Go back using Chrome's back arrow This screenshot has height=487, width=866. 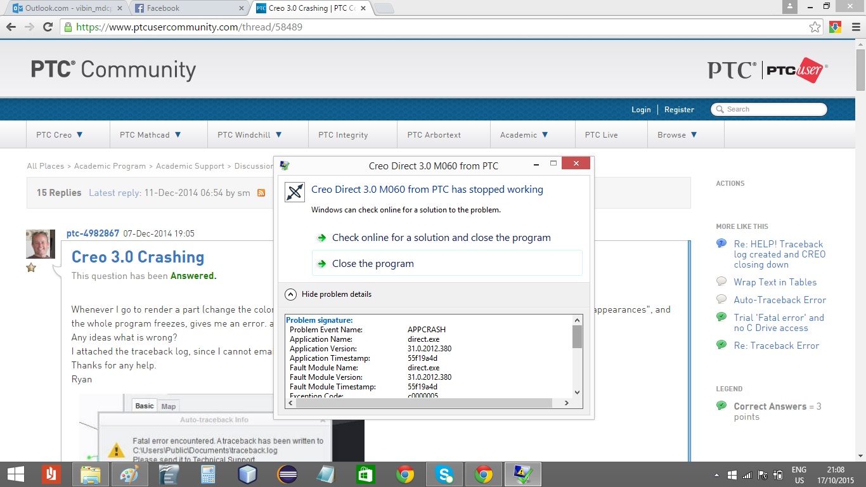click(11, 27)
